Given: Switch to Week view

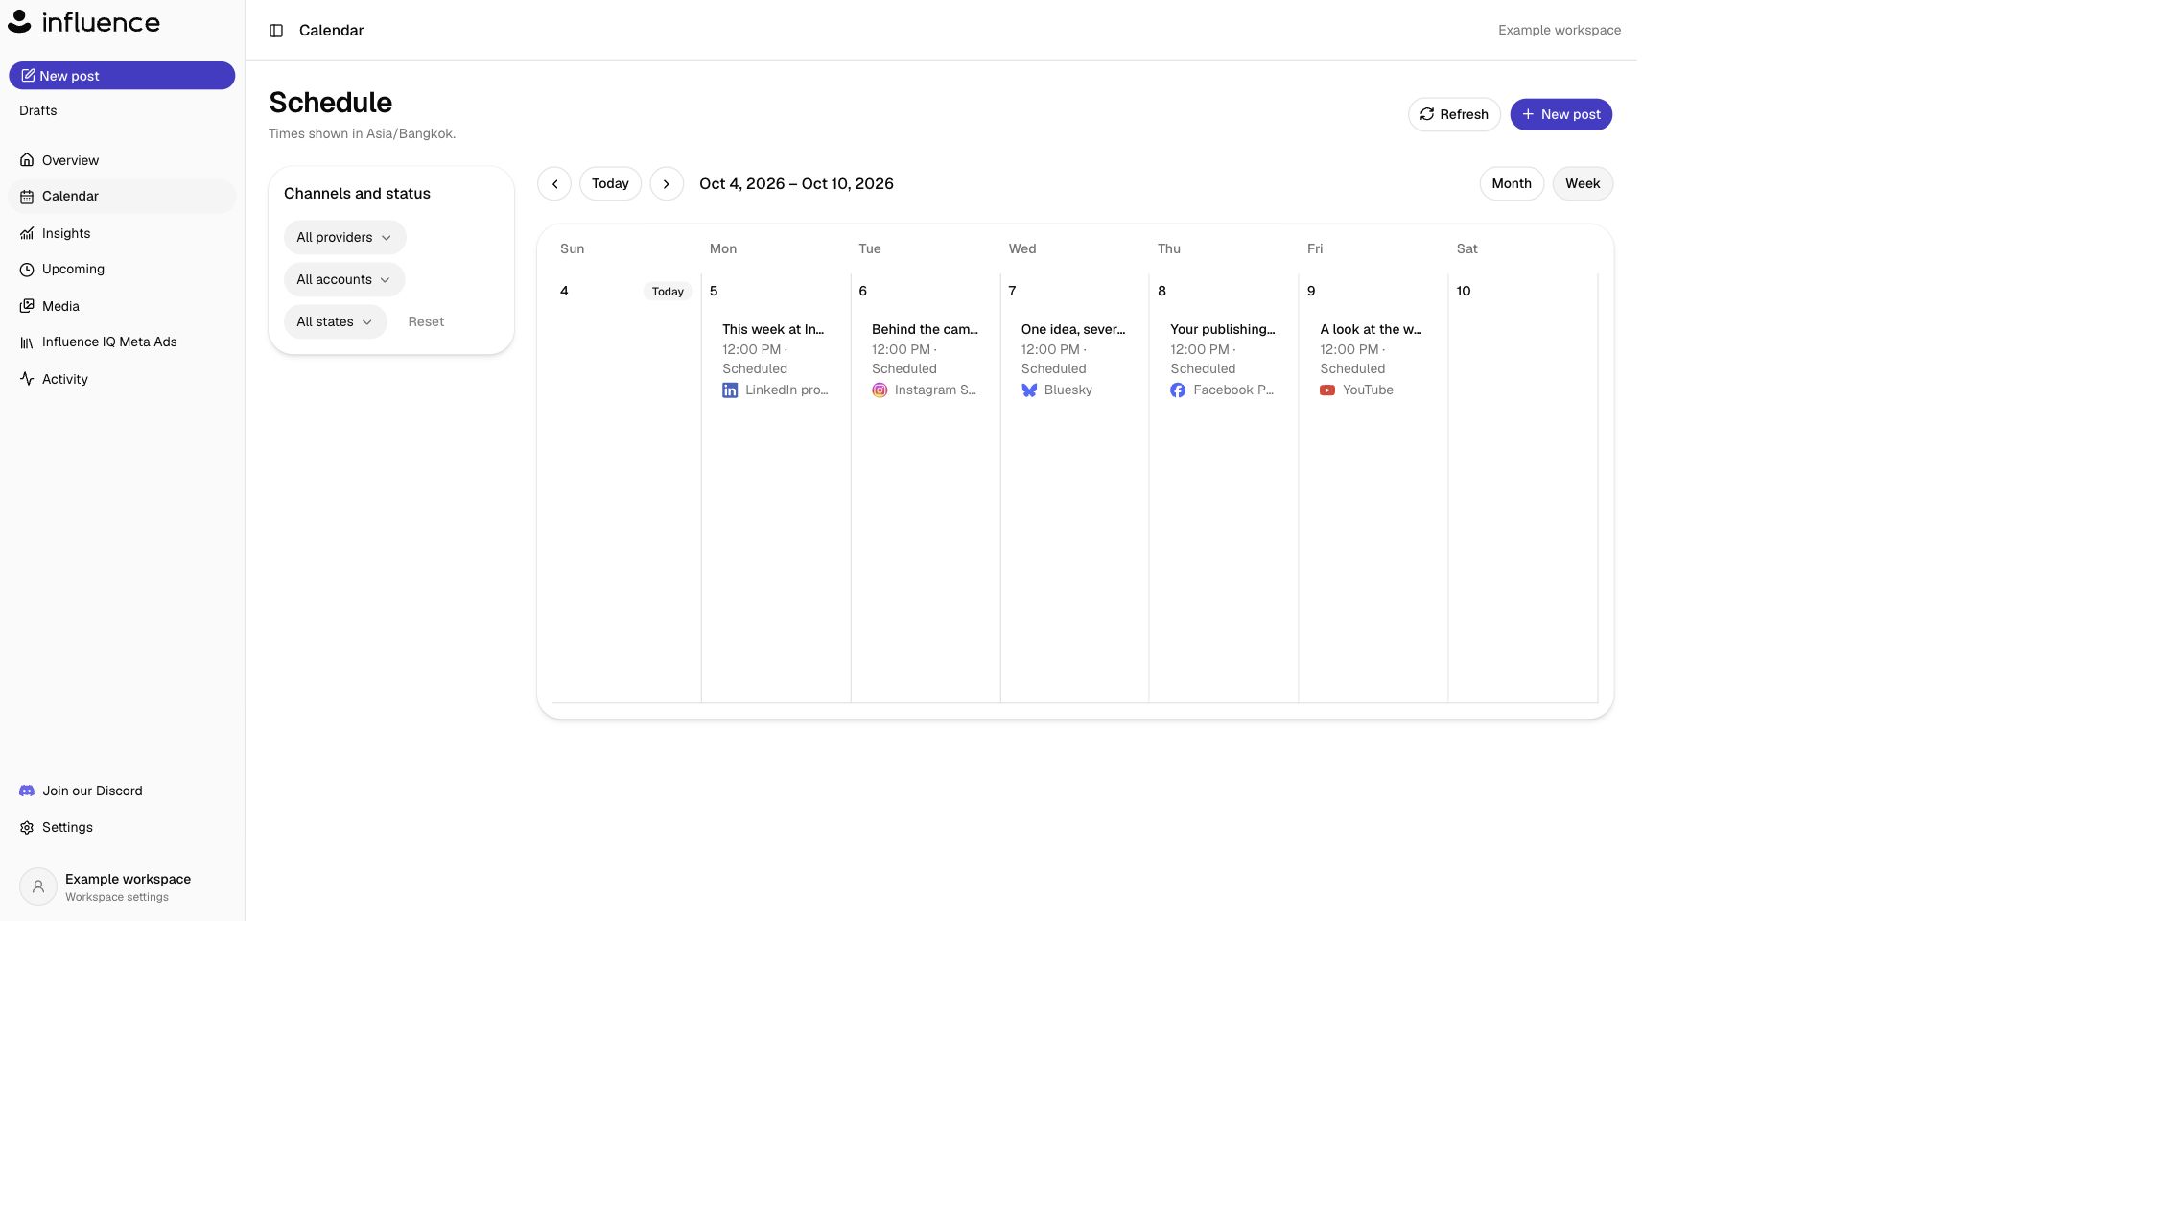Looking at the screenshot, I should 1583,183.
